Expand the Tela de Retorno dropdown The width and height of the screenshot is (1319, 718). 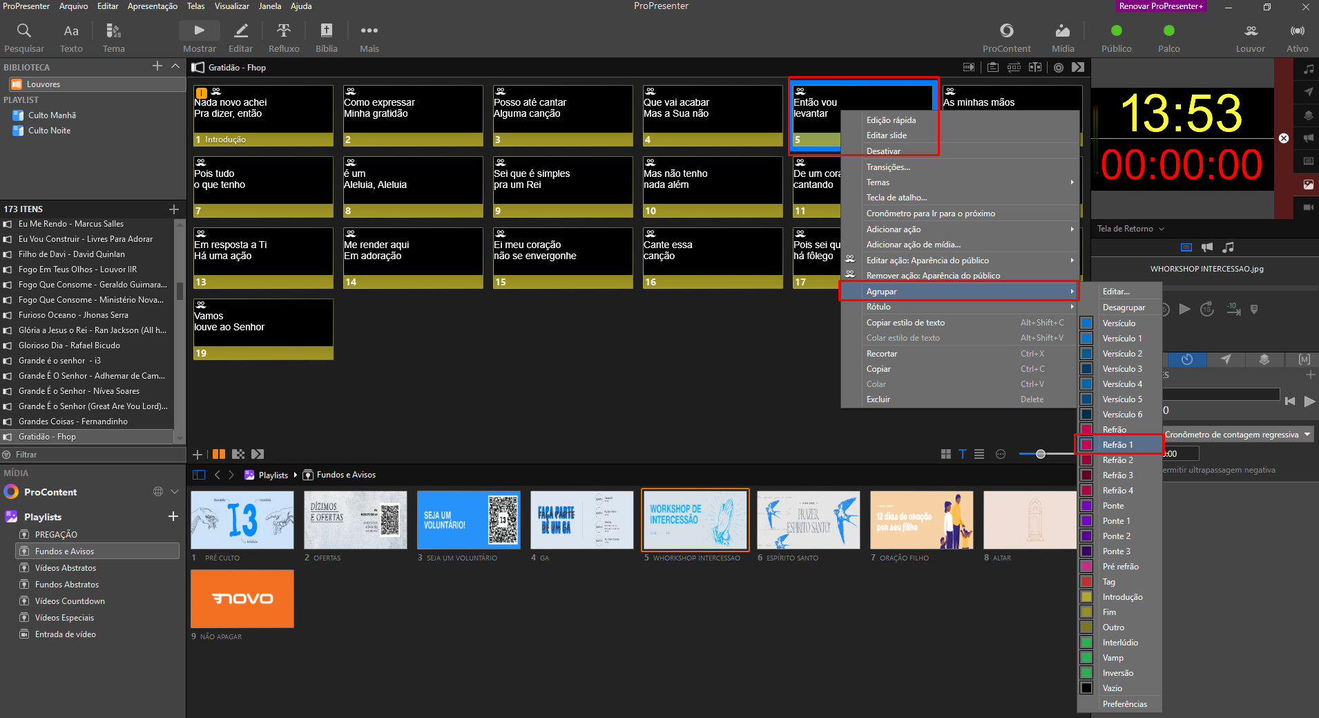pos(1130,229)
